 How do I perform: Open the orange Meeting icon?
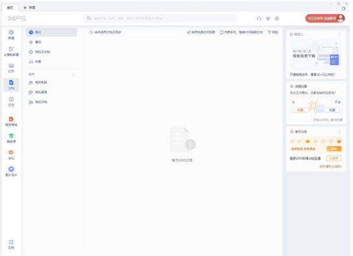[11, 152]
